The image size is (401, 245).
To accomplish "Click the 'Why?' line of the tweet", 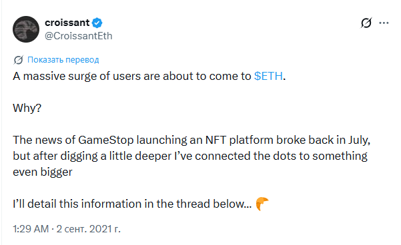I will [x=27, y=108].
